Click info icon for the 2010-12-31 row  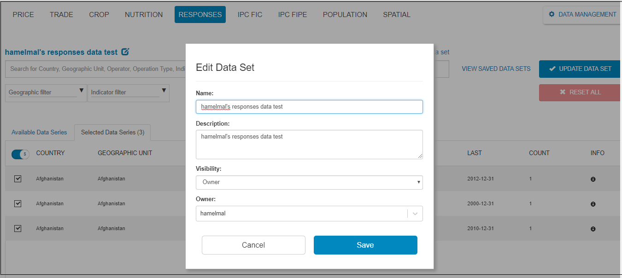[593, 229]
